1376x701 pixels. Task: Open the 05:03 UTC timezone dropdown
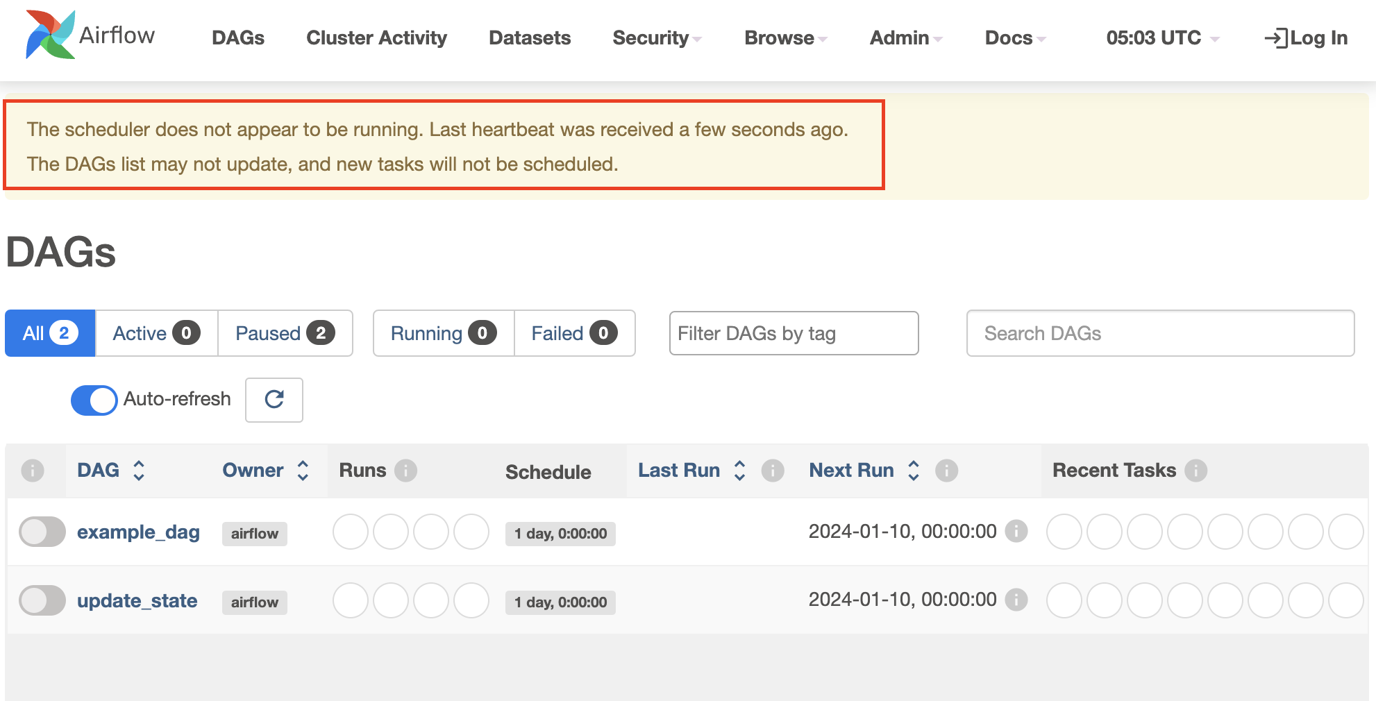[1163, 38]
